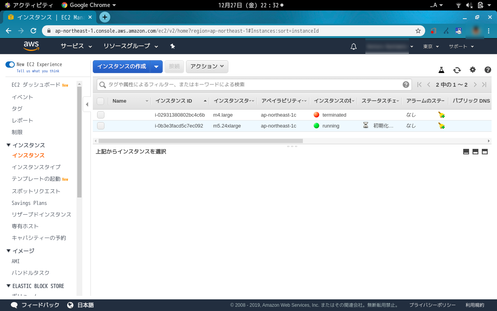497x311 pixels.
Task: Click the search filter help icon
Action: 406,84
